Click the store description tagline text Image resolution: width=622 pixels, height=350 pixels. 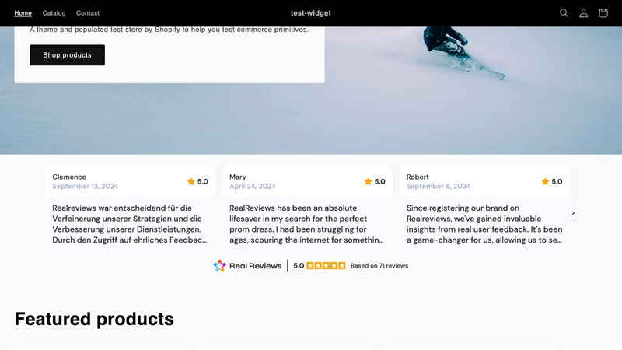tap(169, 30)
